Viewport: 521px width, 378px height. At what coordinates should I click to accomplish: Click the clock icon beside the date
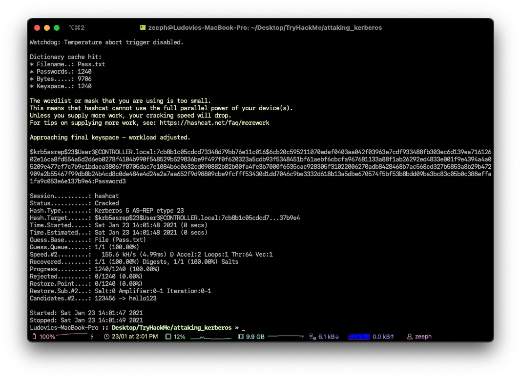106,337
